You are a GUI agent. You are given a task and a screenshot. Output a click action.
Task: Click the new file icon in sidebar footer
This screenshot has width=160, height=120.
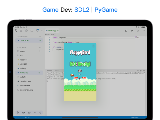coord(18,113)
